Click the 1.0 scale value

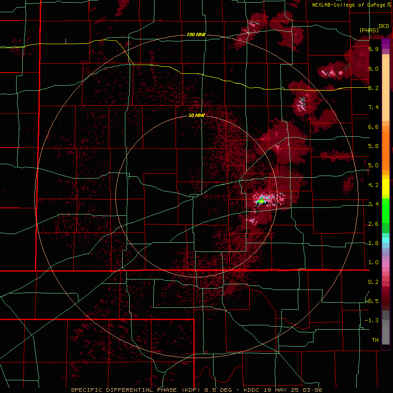pyautogui.click(x=373, y=262)
